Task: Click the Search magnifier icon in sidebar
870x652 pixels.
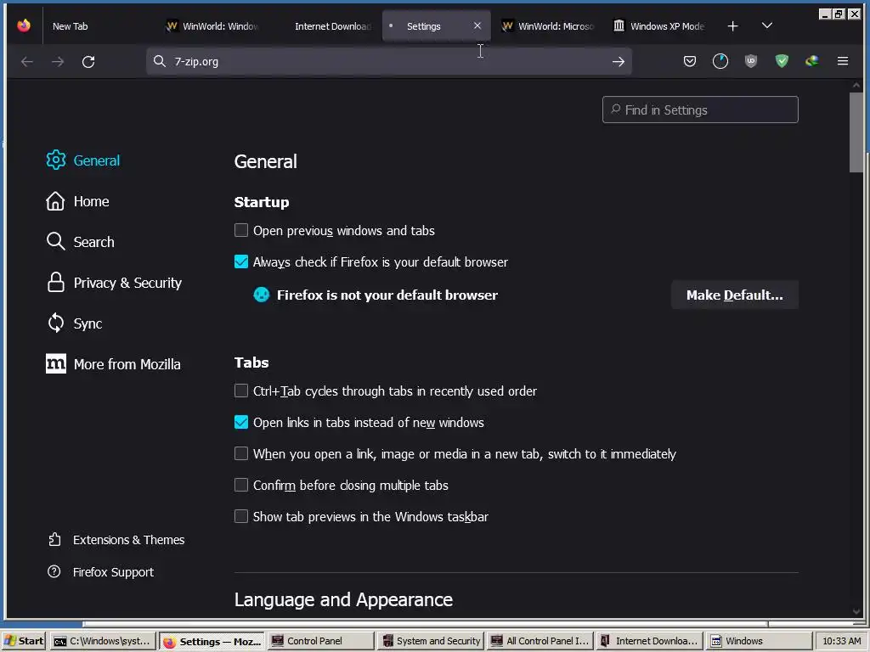Action: pyautogui.click(x=55, y=241)
